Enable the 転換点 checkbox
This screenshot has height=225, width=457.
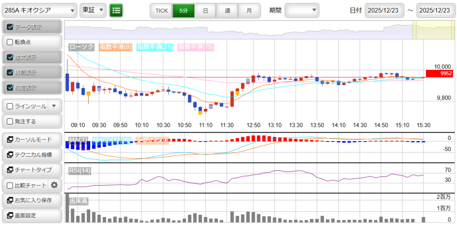tap(10, 42)
